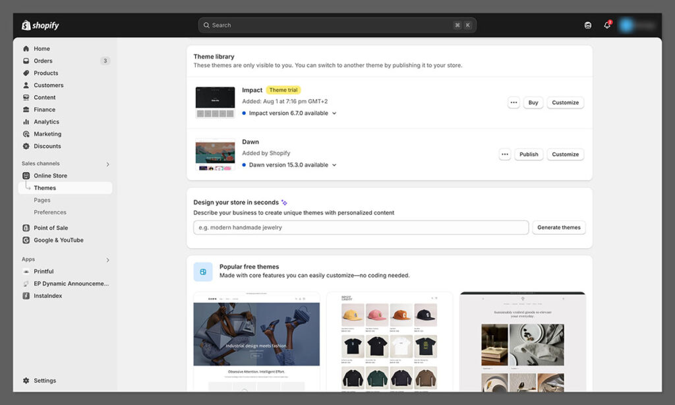Click the Generate themes button
The image size is (675, 405).
click(558, 228)
